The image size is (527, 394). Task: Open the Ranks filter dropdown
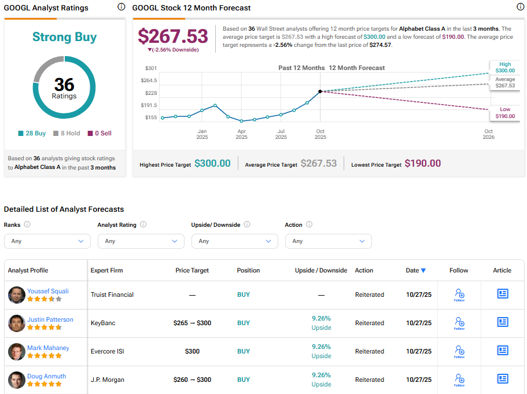47,241
